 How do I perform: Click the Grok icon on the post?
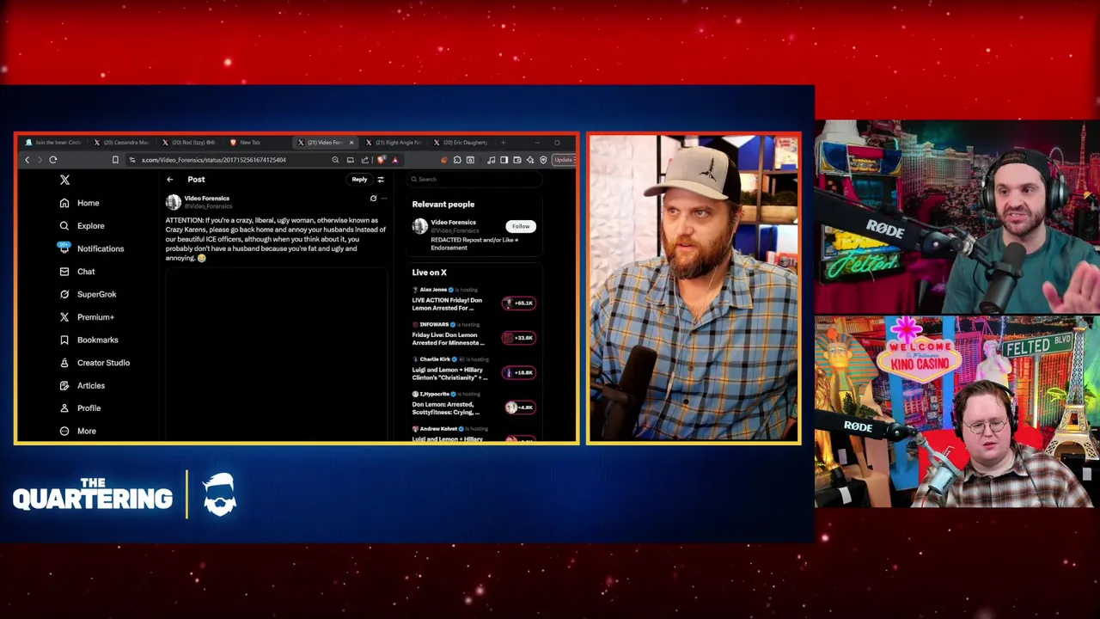point(373,199)
